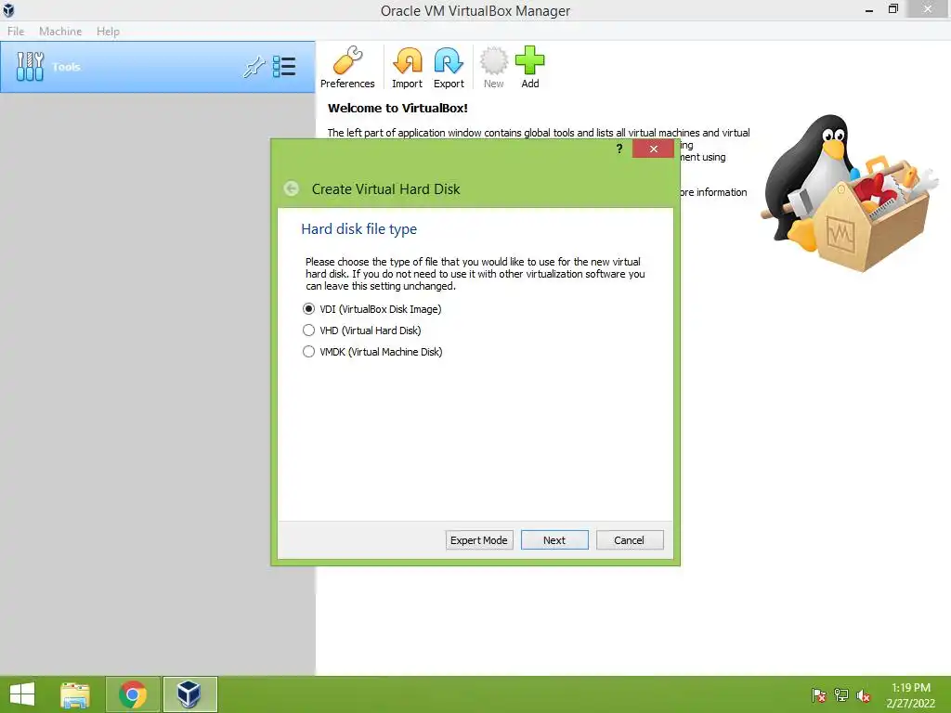The image size is (951, 713).
Task: Click the 'Welcome to VirtualBox!' heading
Action: (x=397, y=109)
